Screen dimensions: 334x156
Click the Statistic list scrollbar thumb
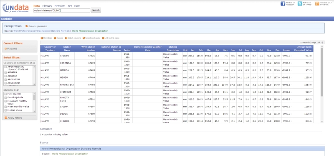pos(34,97)
